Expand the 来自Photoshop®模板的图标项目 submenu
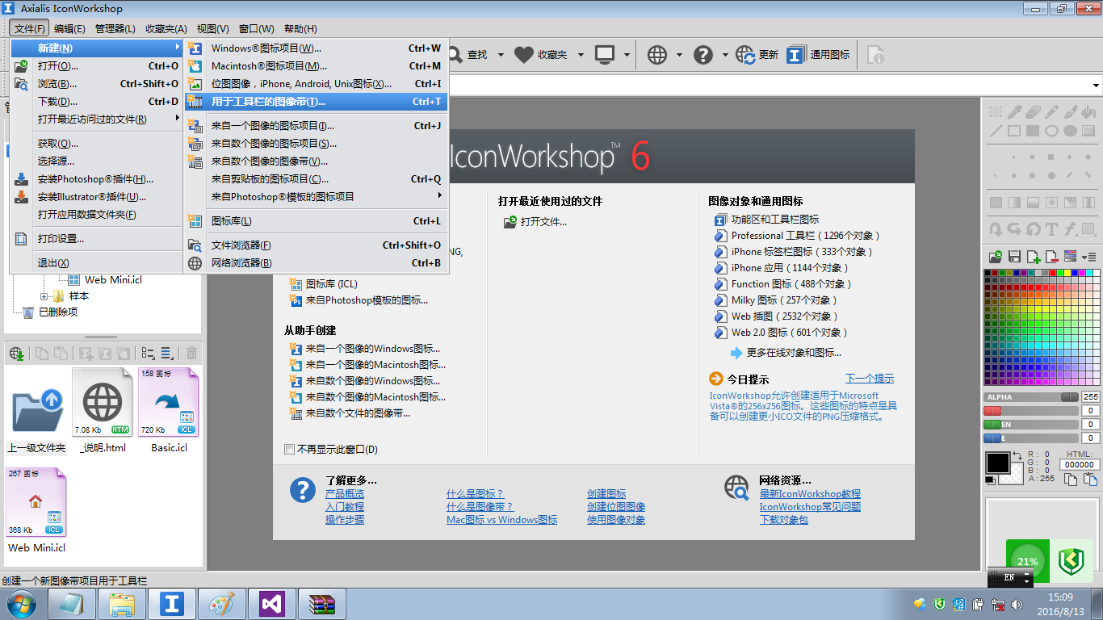1103x620 pixels. pyautogui.click(x=317, y=197)
